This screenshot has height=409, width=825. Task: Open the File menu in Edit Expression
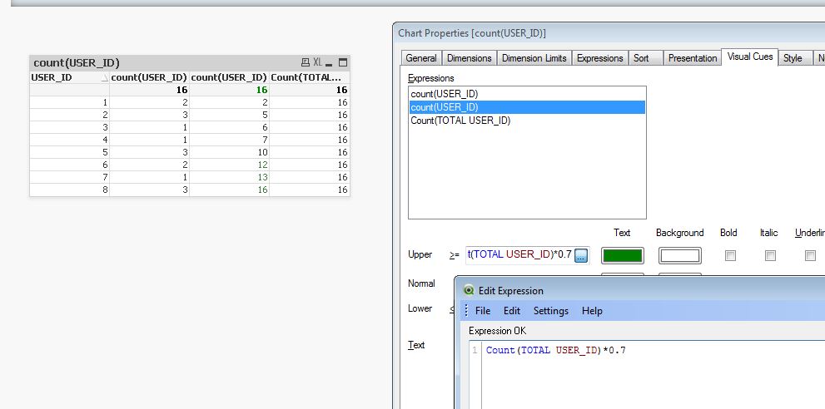coord(483,311)
